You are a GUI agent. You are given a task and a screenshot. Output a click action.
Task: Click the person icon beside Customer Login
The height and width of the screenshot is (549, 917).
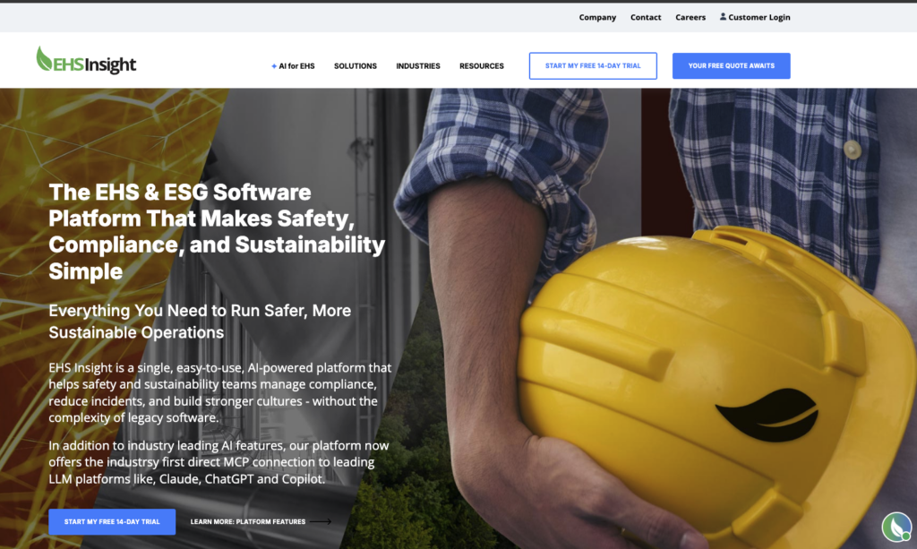coord(723,17)
